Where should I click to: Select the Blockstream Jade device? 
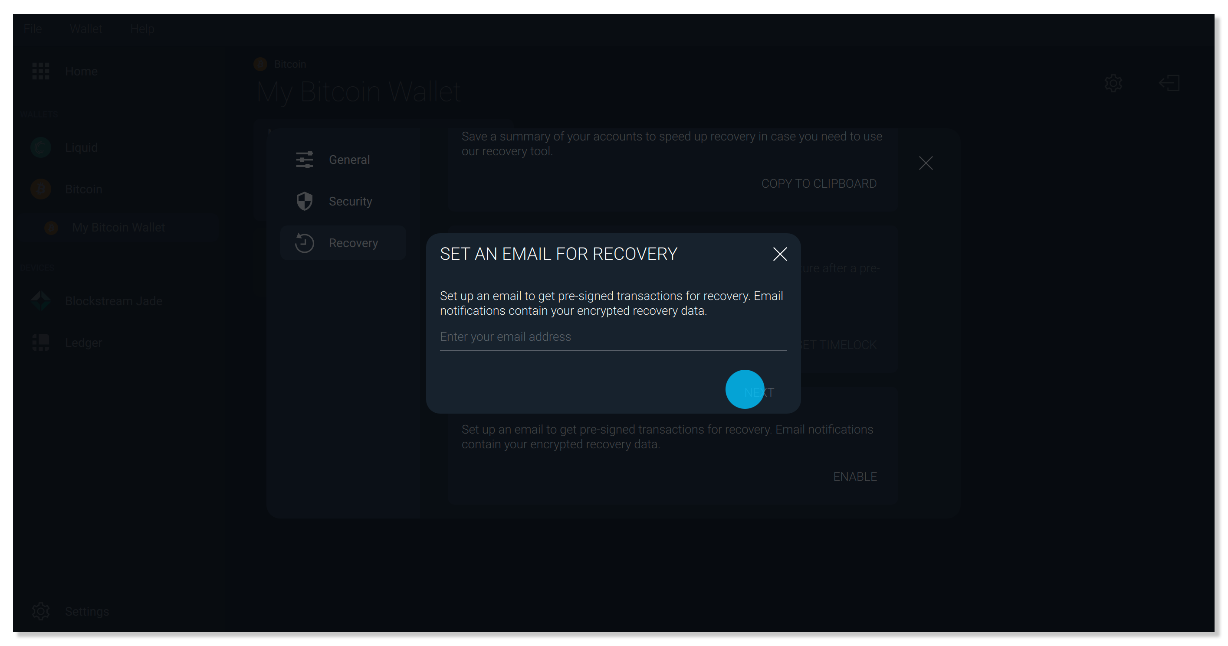tap(113, 300)
